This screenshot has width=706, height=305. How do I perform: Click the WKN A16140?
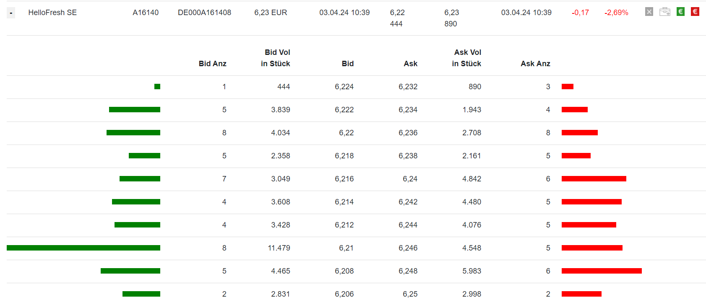tap(146, 13)
